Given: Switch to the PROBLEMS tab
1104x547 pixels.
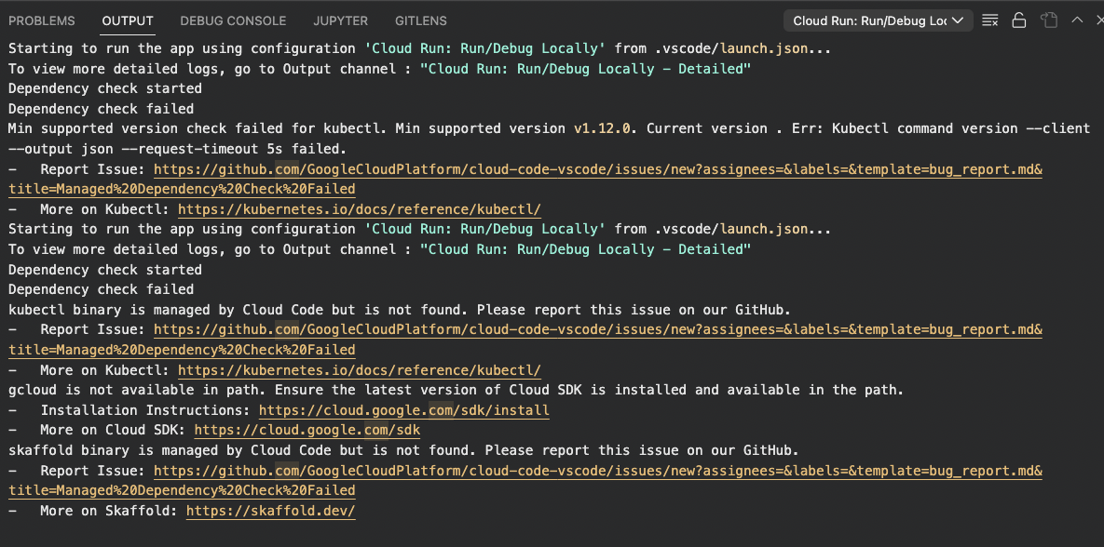Looking at the screenshot, I should (41, 20).
